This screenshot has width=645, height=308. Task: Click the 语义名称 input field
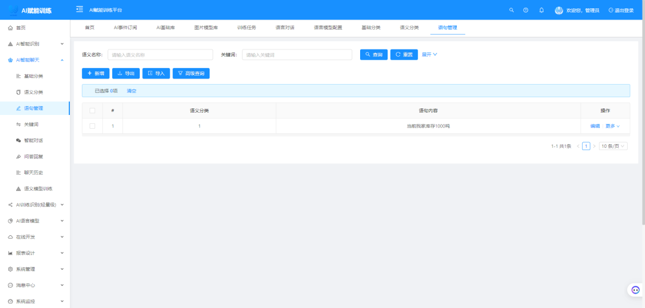tap(160, 55)
